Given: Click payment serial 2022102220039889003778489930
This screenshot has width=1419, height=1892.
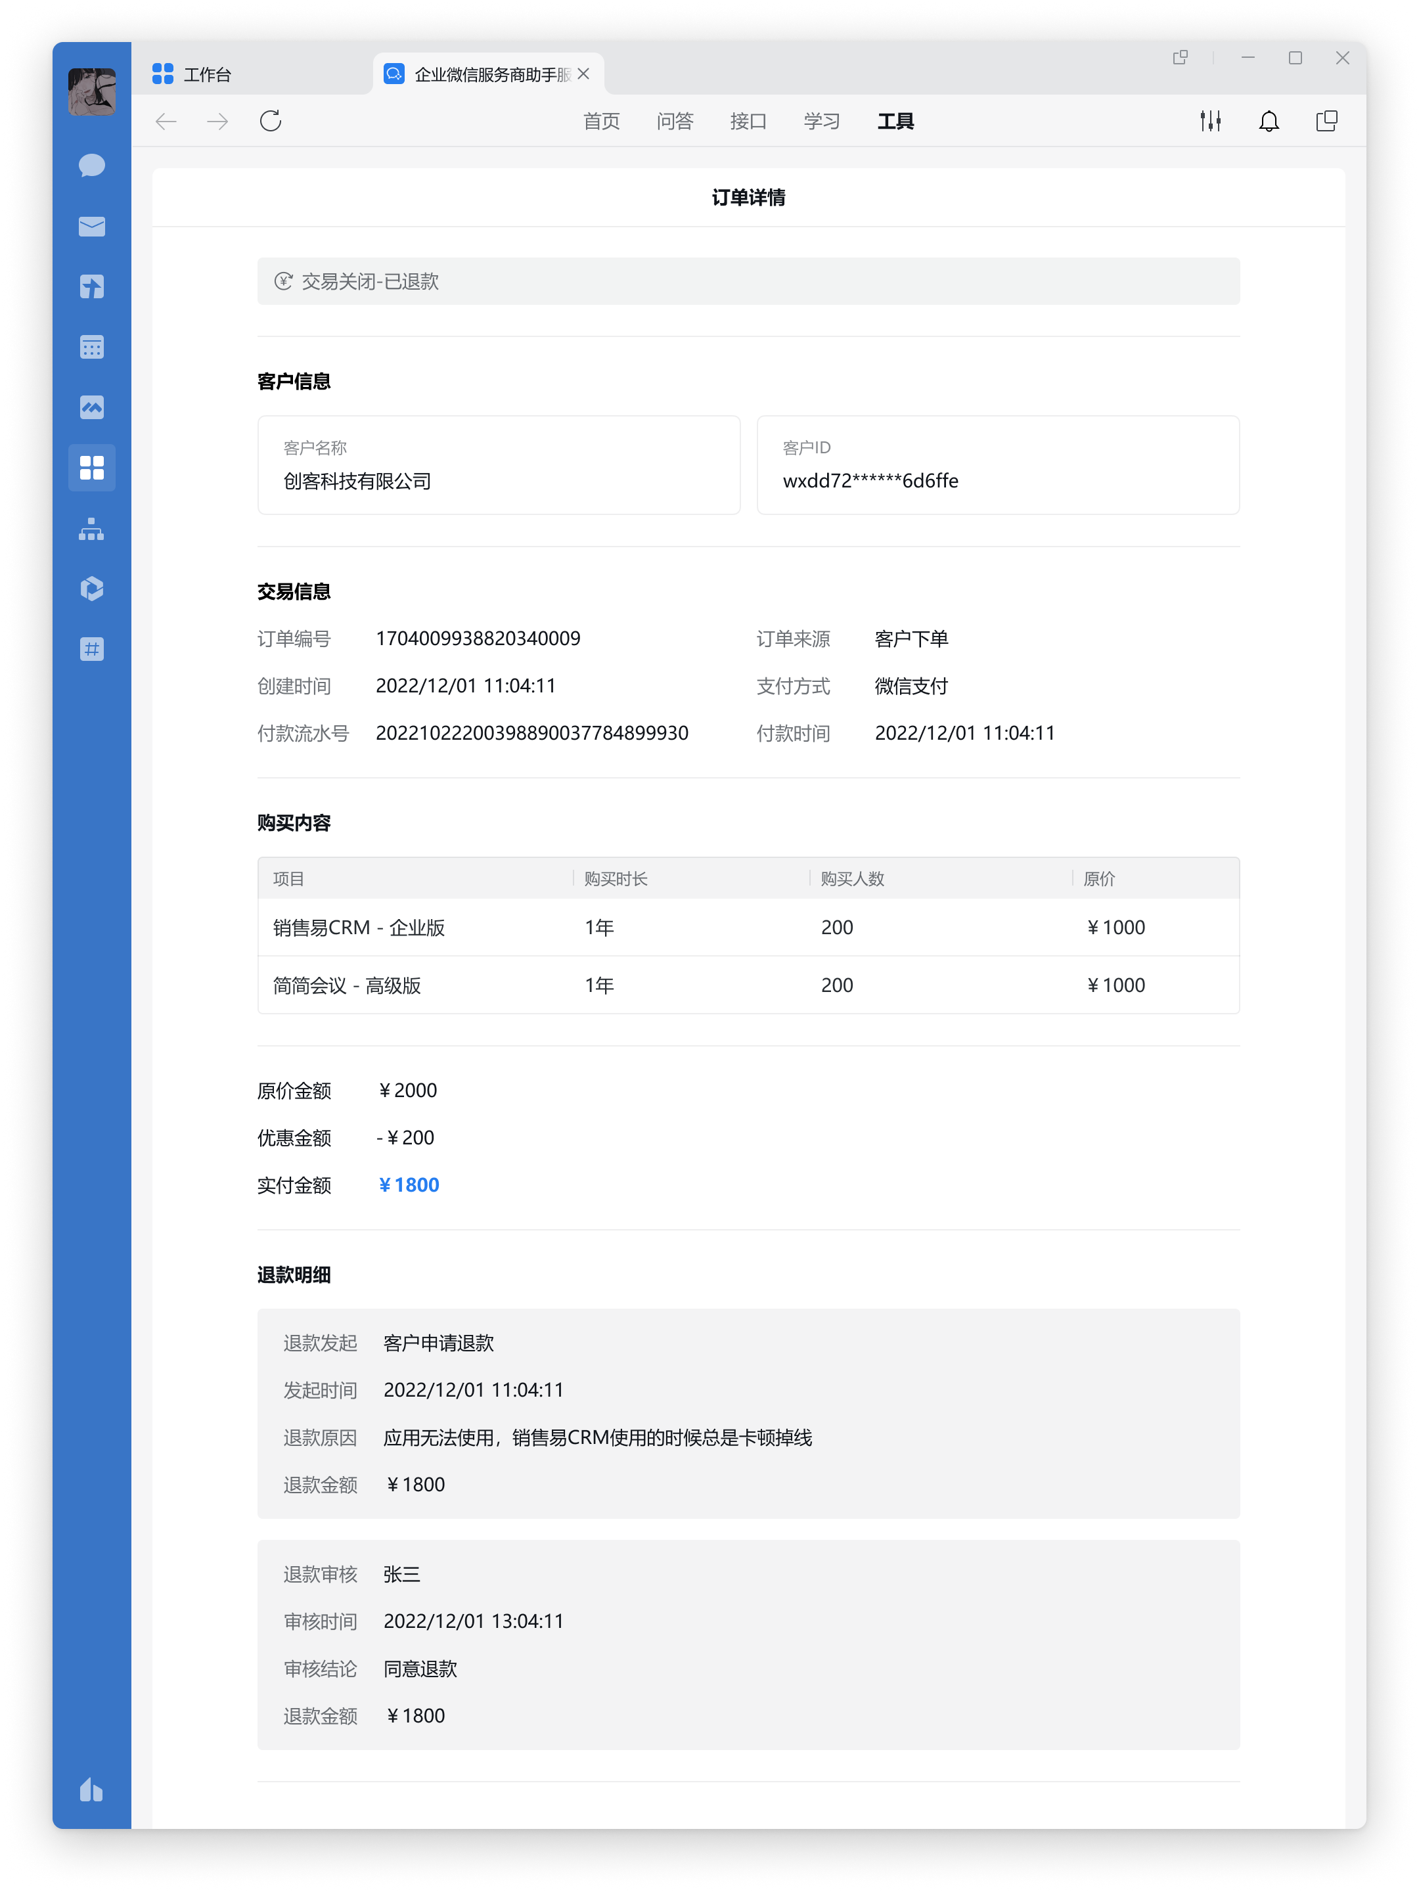Looking at the screenshot, I should click(x=532, y=733).
